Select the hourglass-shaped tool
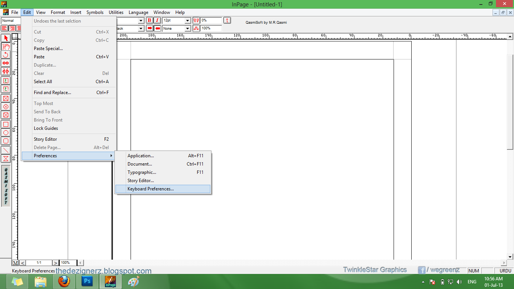This screenshot has height=289, width=514. [x=6, y=158]
